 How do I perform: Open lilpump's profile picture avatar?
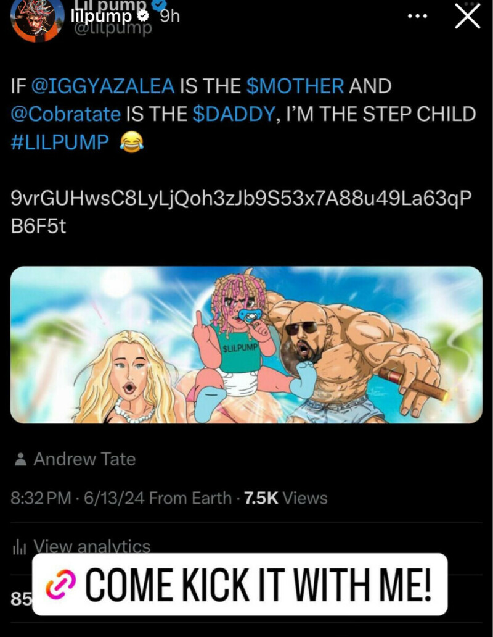tap(38, 19)
